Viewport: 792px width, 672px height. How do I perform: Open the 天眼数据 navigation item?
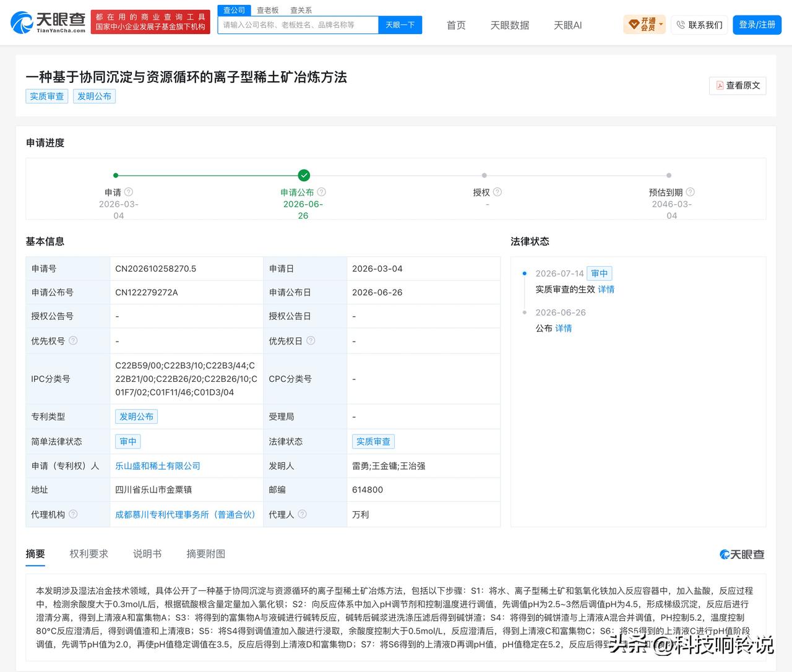(x=510, y=25)
